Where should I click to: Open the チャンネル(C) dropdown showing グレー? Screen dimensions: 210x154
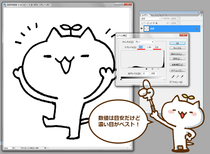click(144, 42)
